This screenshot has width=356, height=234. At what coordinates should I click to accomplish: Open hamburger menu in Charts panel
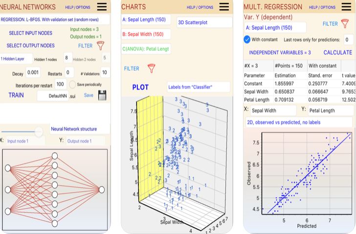(x=223, y=7)
